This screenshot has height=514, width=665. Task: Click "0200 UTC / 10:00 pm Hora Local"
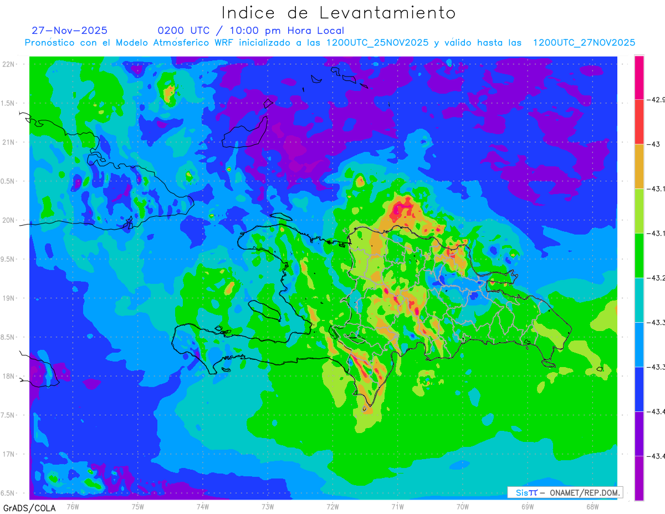pyautogui.click(x=251, y=30)
